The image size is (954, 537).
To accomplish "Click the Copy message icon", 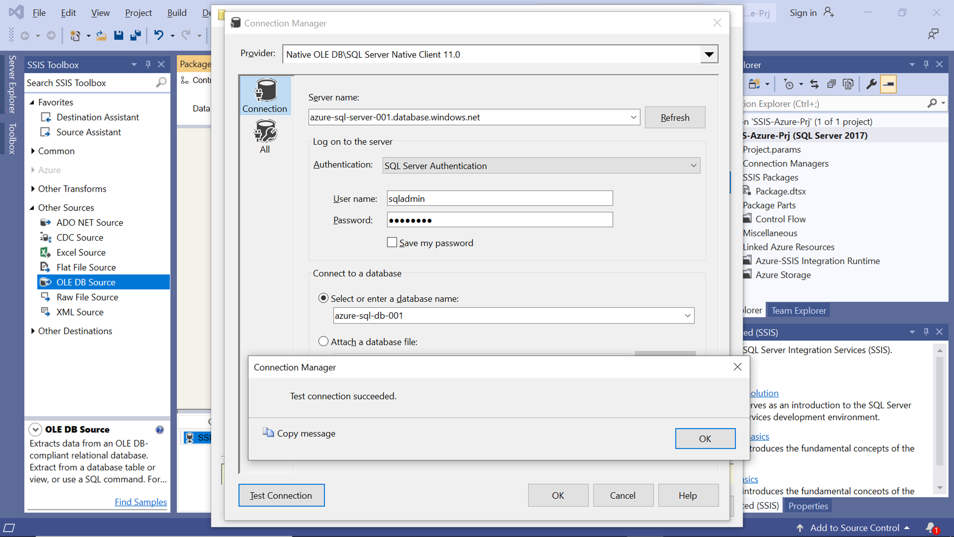I will [x=269, y=432].
